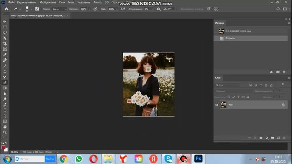The image size is (292, 164).
Task: Select the Crop tool
Action: click(x=5, y=44)
